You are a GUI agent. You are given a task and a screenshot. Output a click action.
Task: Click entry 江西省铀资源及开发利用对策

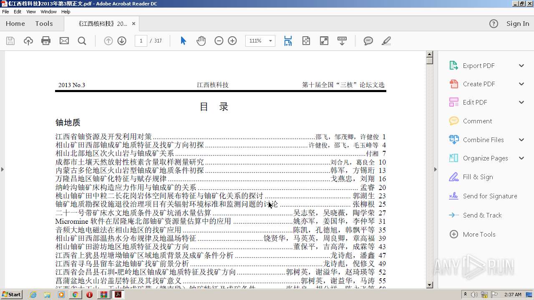(x=103, y=137)
